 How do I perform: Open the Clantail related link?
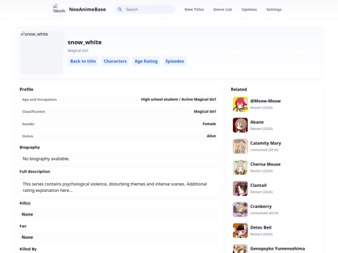point(259,186)
